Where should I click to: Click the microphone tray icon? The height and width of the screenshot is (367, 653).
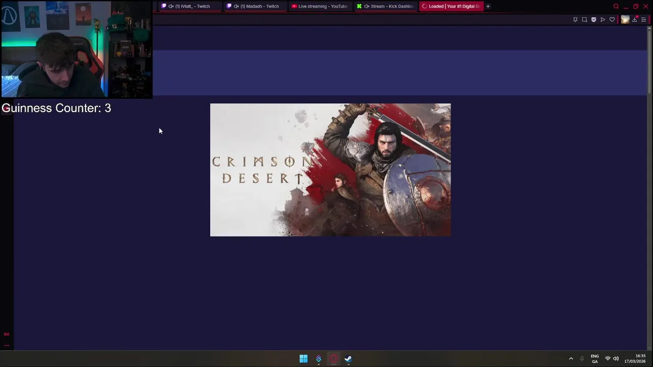(x=582, y=359)
